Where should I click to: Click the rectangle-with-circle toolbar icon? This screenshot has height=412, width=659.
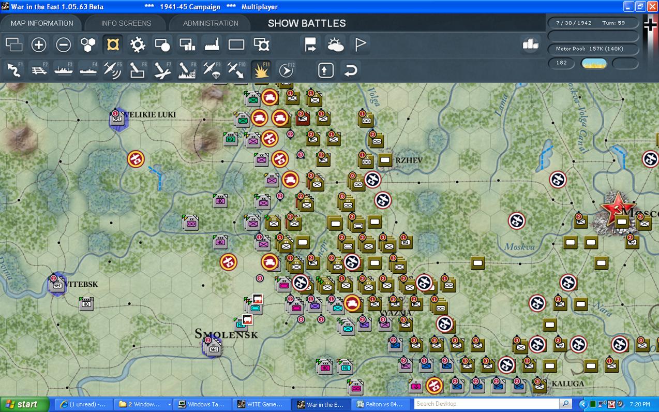coord(162,45)
